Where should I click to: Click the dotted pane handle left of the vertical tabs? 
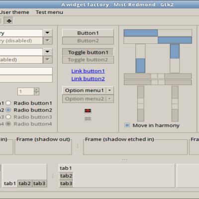[x=53, y=176]
